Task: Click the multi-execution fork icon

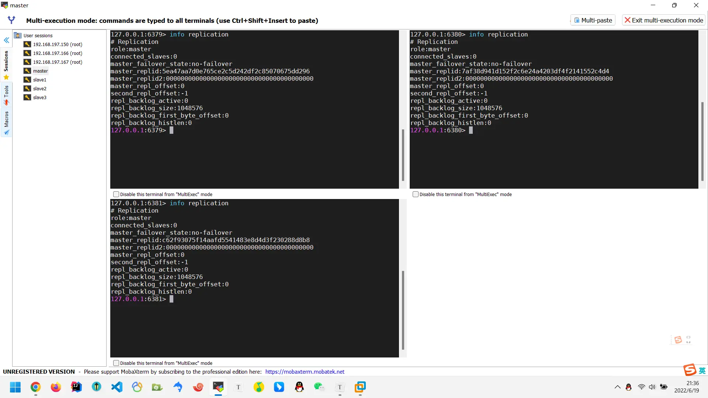Action: (x=11, y=20)
